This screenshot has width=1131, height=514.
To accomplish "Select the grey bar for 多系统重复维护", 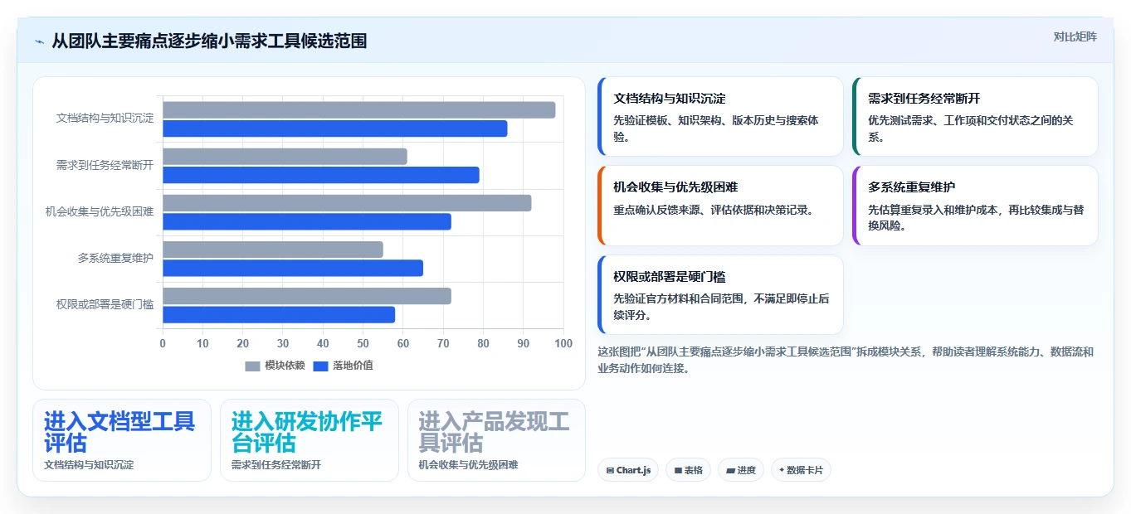I will pyautogui.click(x=273, y=250).
